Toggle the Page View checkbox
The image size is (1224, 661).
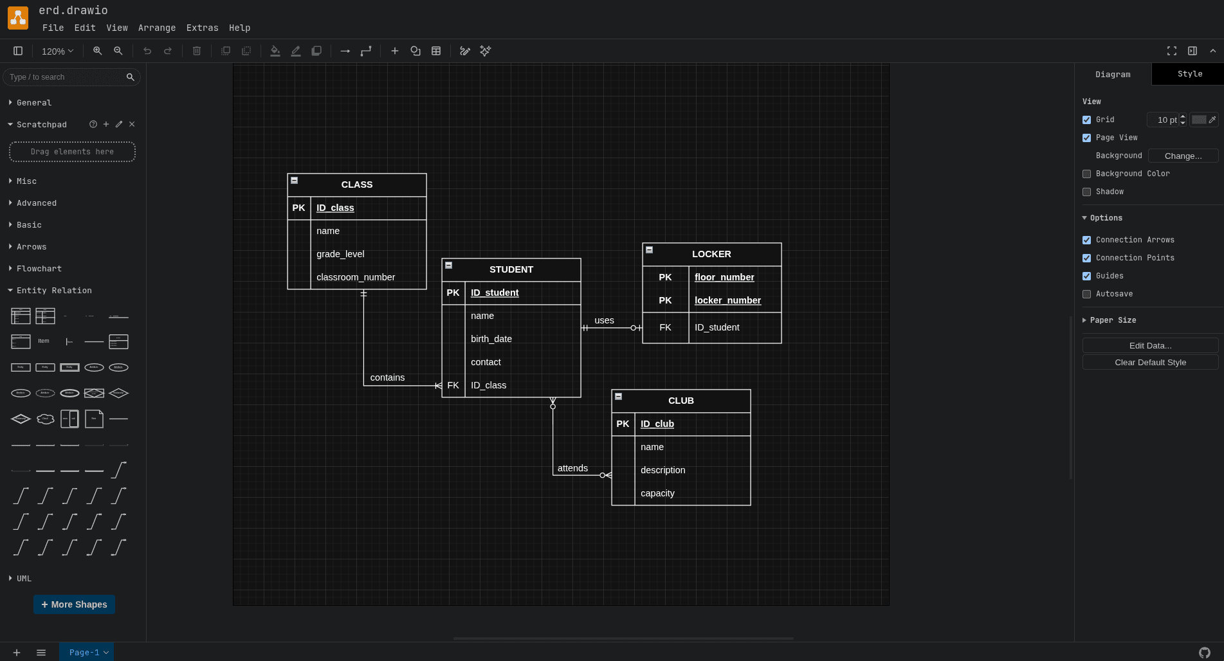point(1087,138)
